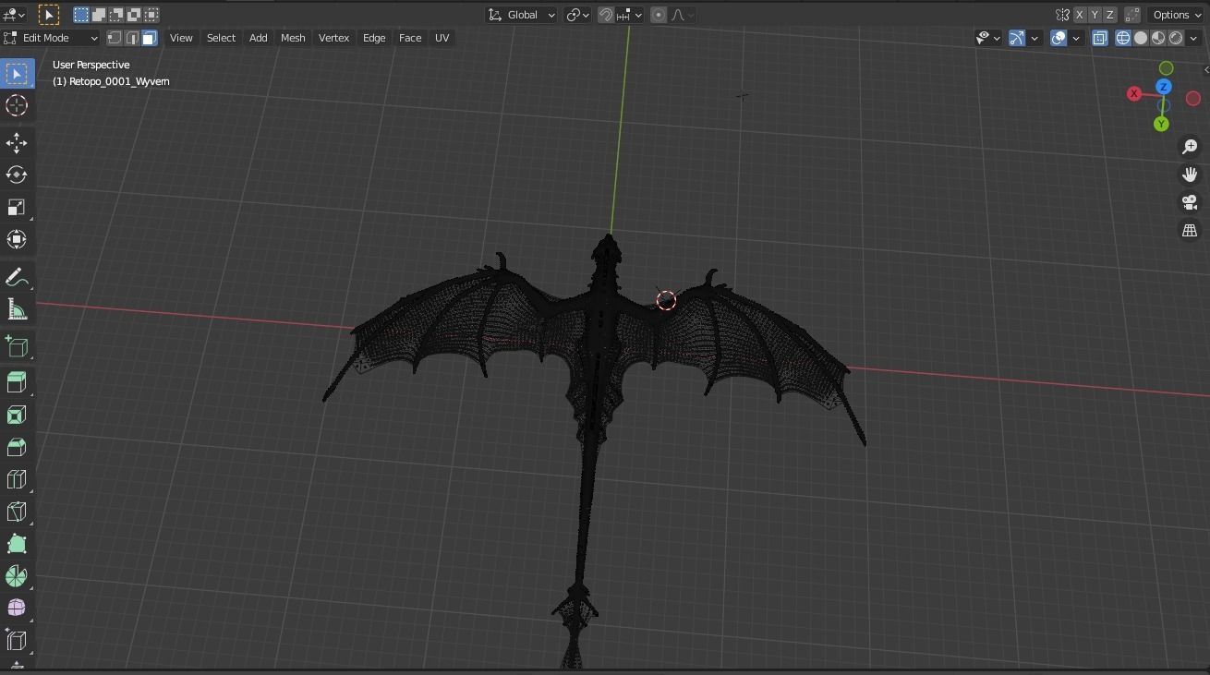Enable Vertex select mode
Viewport: 1210px width, 675px height.
pyautogui.click(x=115, y=38)
